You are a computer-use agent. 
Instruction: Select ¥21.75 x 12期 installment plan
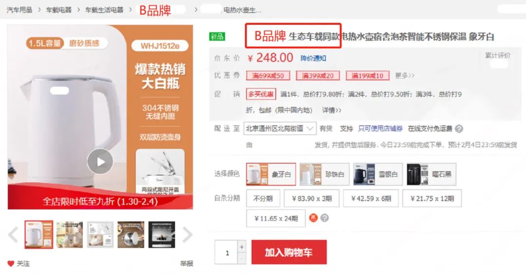click(x=432, y=198)
